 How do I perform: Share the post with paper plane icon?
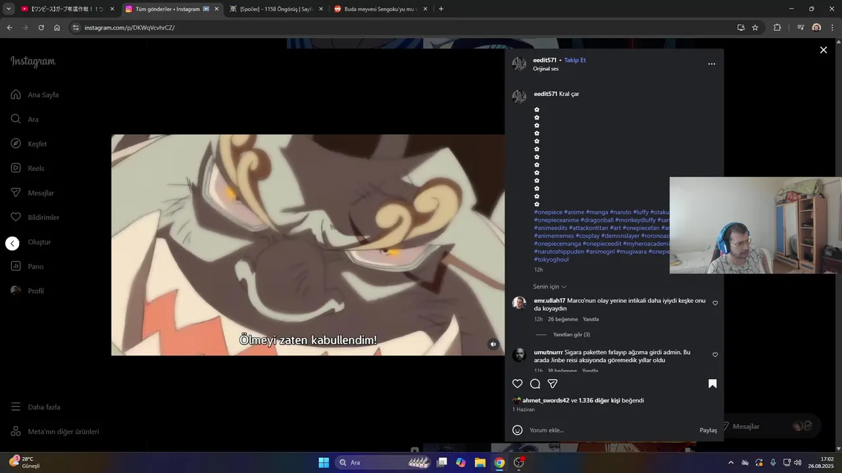click(x=553, y=384)
